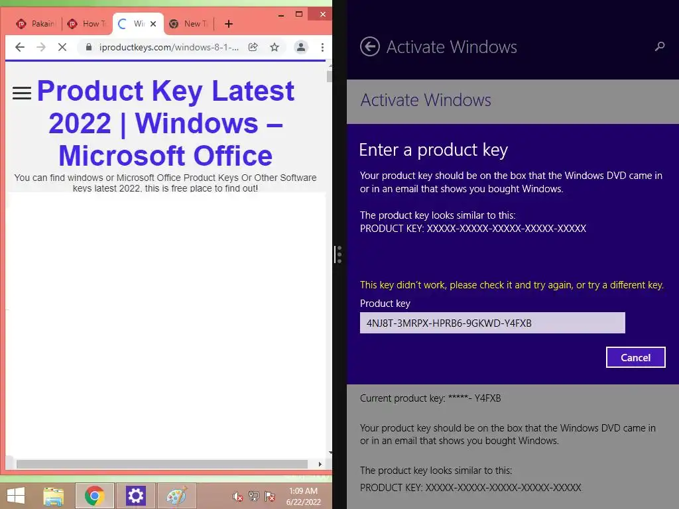Open Paint from the taskbar
Viewport: 679px width, 509px height.
point(177,496)
